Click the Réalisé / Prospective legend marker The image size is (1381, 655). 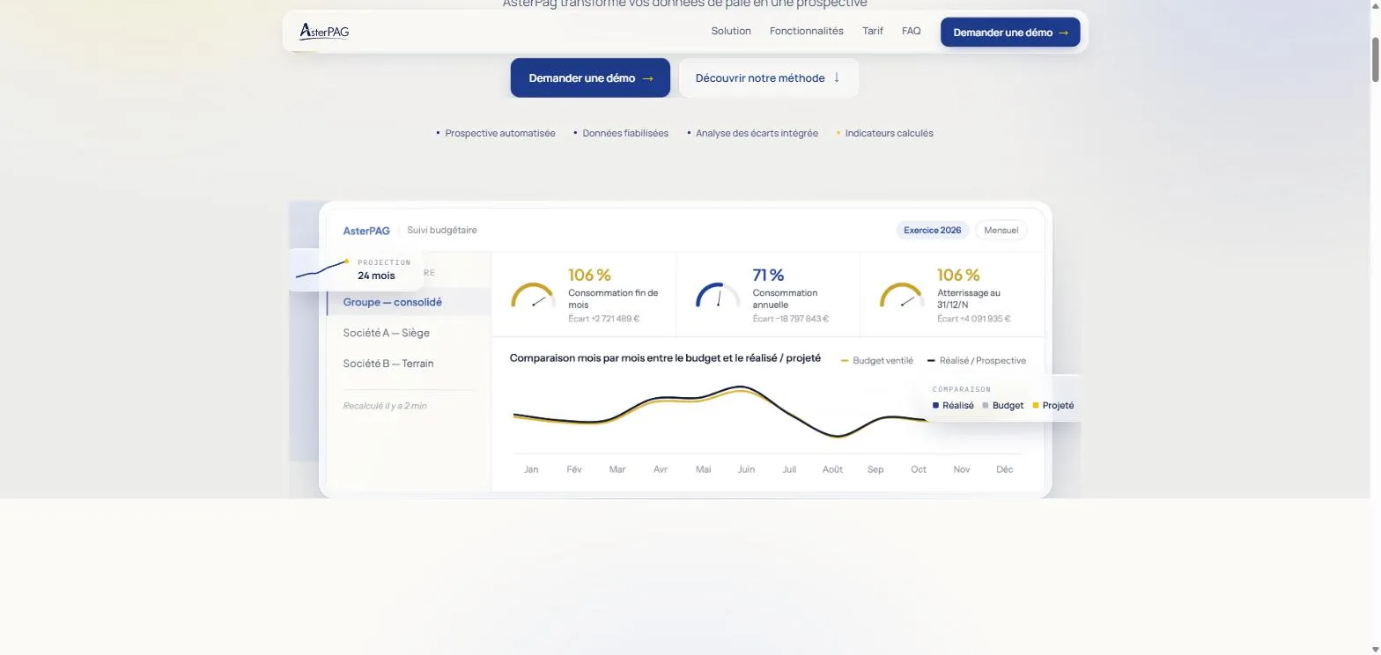coord(931,361)
